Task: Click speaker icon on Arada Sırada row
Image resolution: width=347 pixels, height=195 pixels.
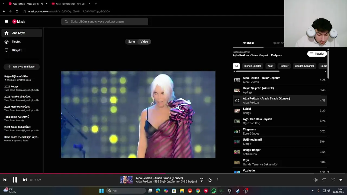Action: pos(237,100)
